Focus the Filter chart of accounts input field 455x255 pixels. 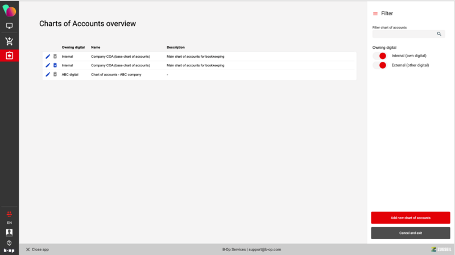(404, 34)
